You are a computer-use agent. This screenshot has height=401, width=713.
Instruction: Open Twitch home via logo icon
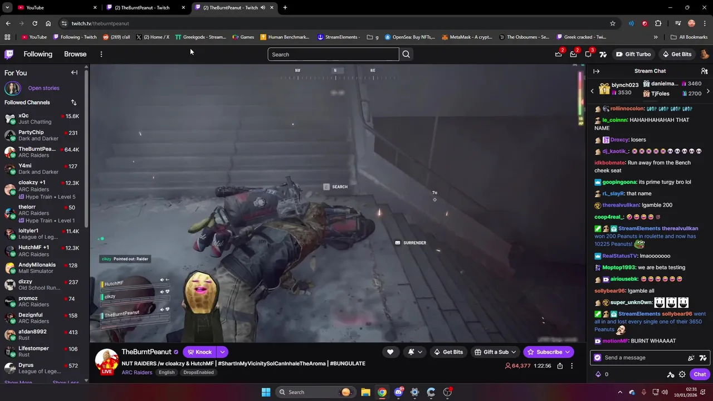(x=9, y=54)
